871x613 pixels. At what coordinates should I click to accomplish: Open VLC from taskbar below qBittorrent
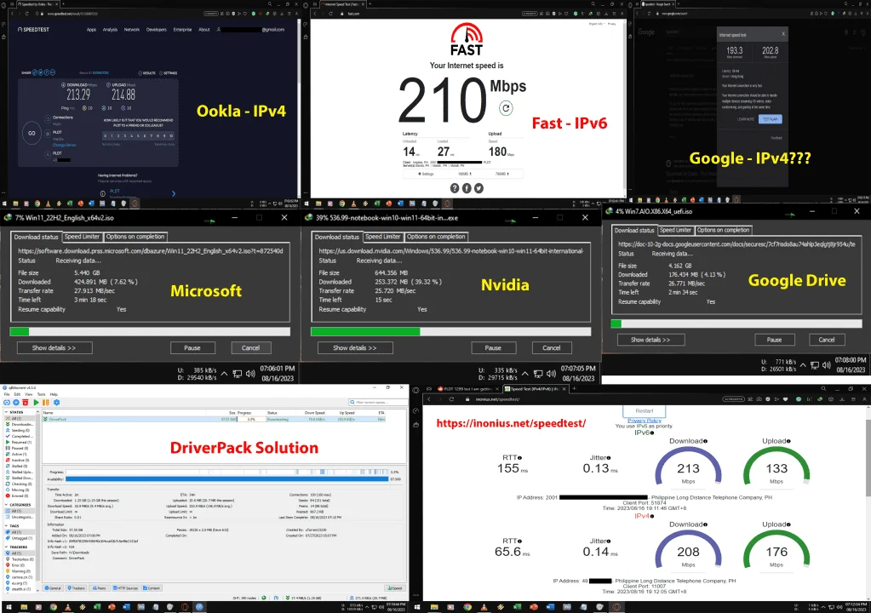(68, 607)
